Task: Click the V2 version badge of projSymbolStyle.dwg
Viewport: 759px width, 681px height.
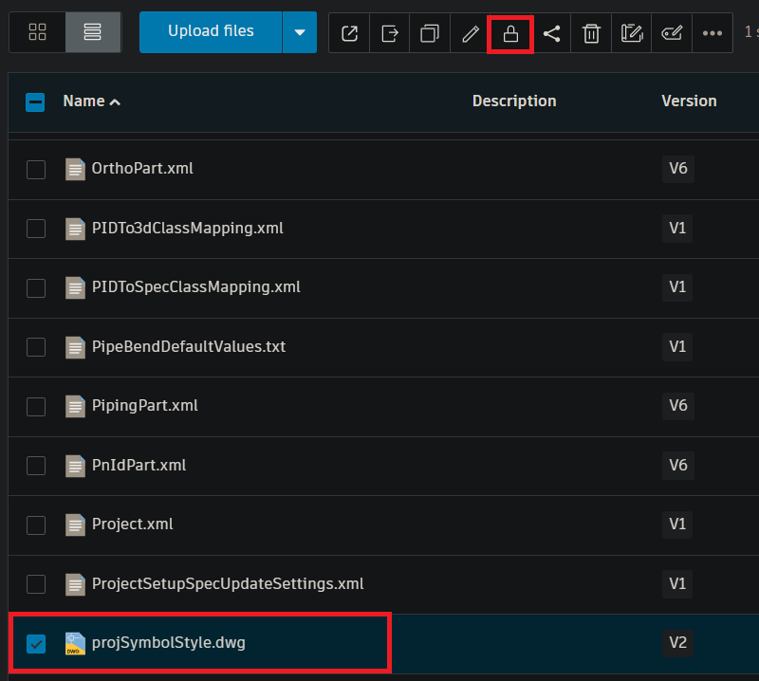Action: [677, 643]
